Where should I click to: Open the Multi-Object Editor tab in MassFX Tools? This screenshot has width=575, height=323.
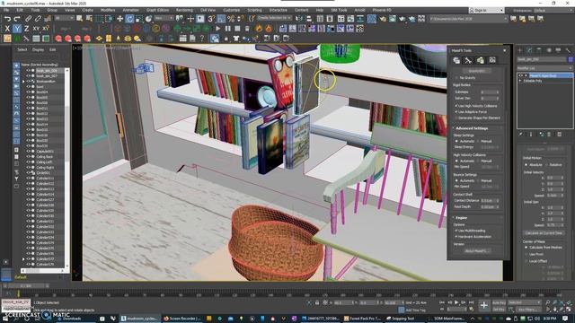point(480,60)
